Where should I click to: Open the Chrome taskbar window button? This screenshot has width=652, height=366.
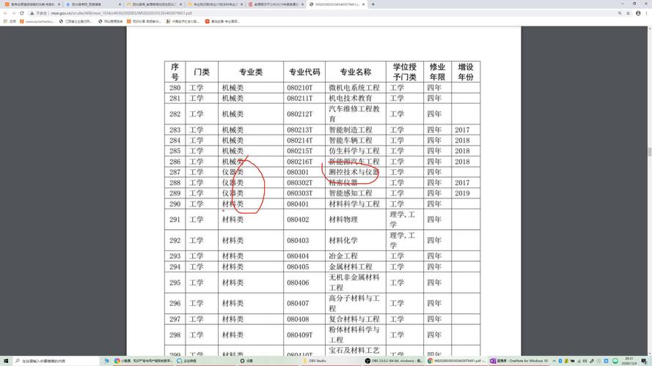click(142, 361)
